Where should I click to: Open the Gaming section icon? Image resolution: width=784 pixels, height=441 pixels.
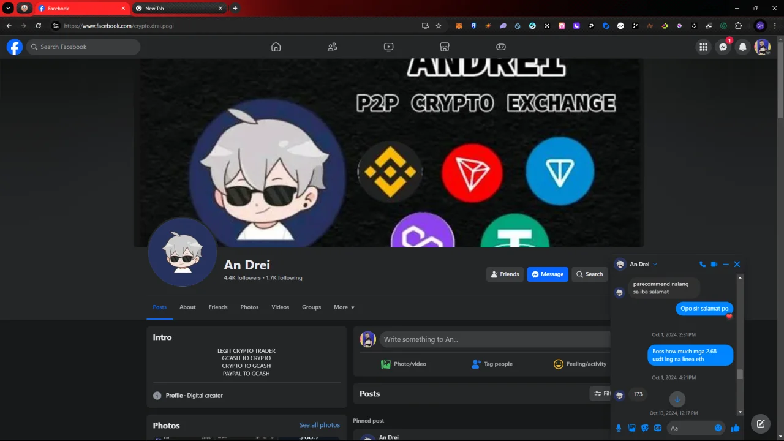[501, 47]
